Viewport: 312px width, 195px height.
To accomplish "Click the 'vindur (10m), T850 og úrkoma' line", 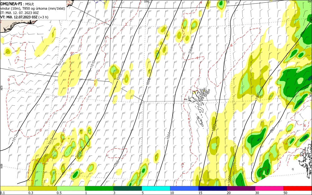I will coord(33,8).
